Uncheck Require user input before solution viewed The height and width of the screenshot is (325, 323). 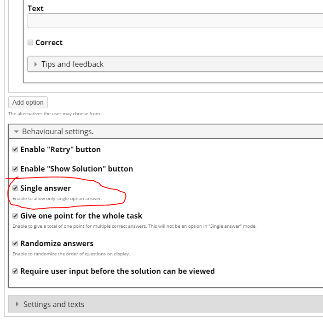point(15,271)
